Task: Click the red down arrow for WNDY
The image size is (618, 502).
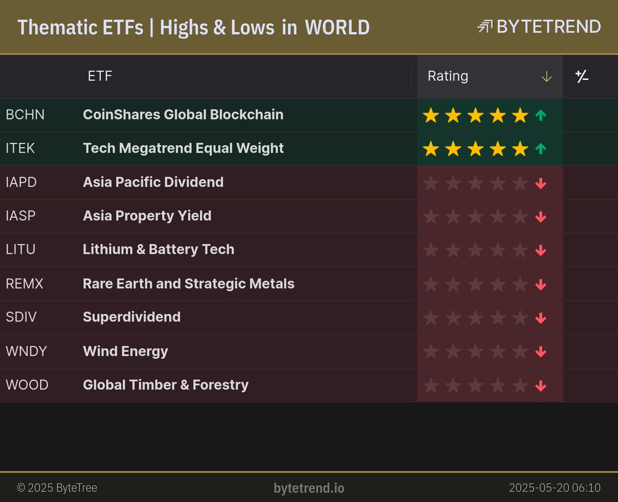Action: [540, 352]
